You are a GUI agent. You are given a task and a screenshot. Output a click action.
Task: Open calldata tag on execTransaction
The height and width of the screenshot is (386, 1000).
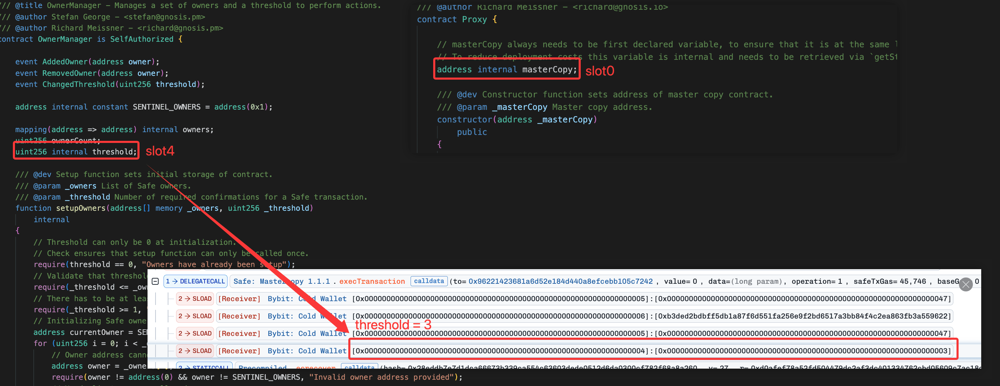429,281
